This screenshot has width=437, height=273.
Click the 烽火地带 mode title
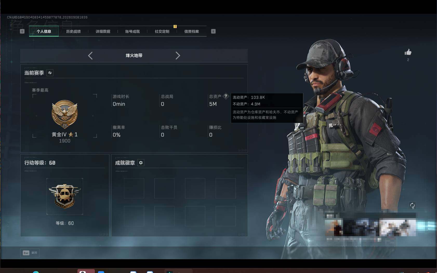coord(134,56)
